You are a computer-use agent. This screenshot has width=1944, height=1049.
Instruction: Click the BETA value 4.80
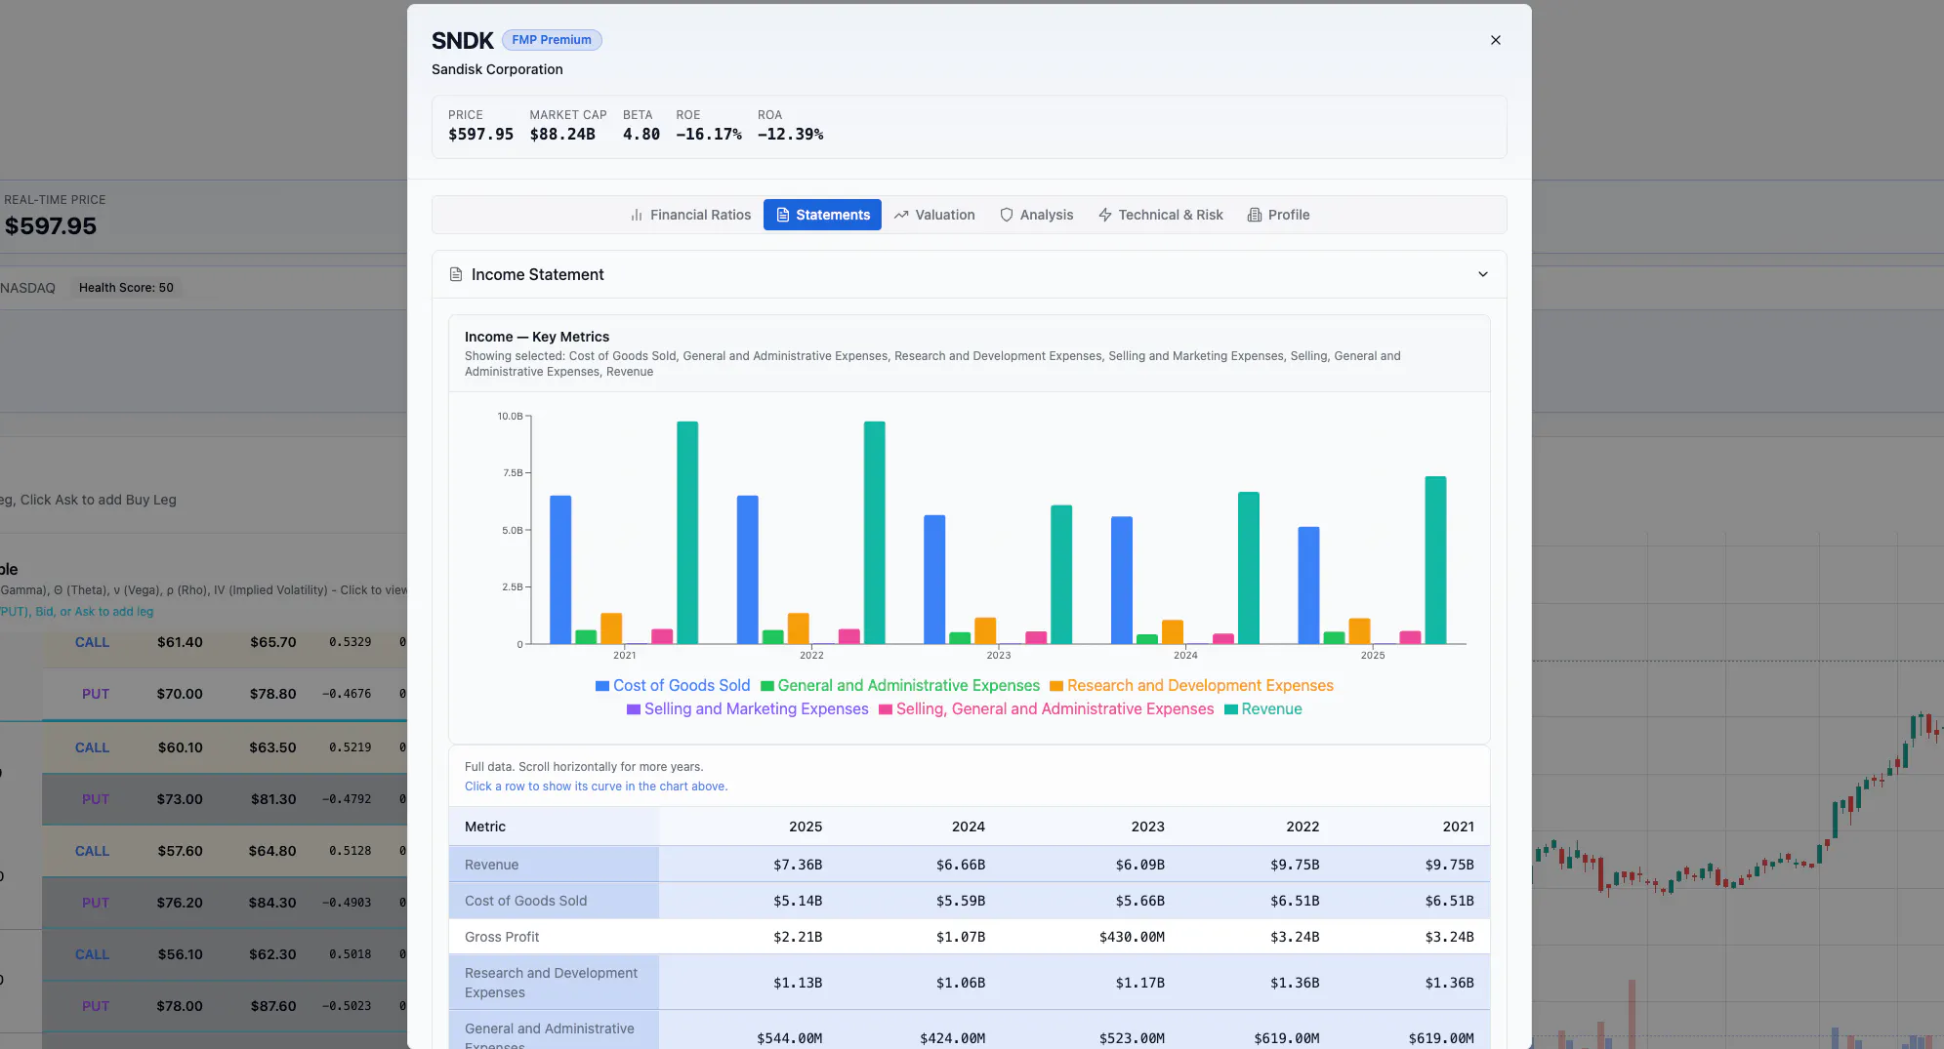click(x=641, y=135)
